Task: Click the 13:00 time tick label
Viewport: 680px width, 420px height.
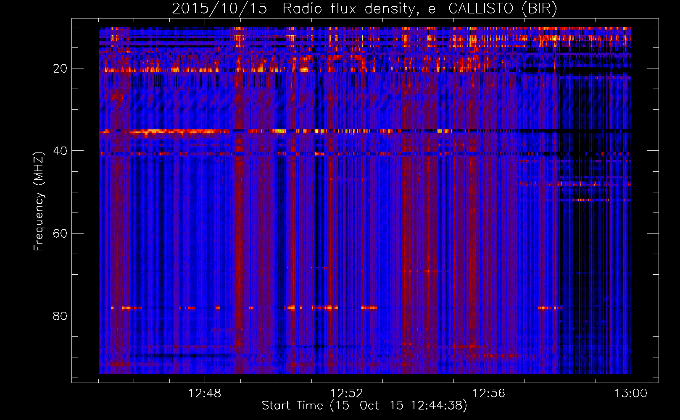Action: 631,394
